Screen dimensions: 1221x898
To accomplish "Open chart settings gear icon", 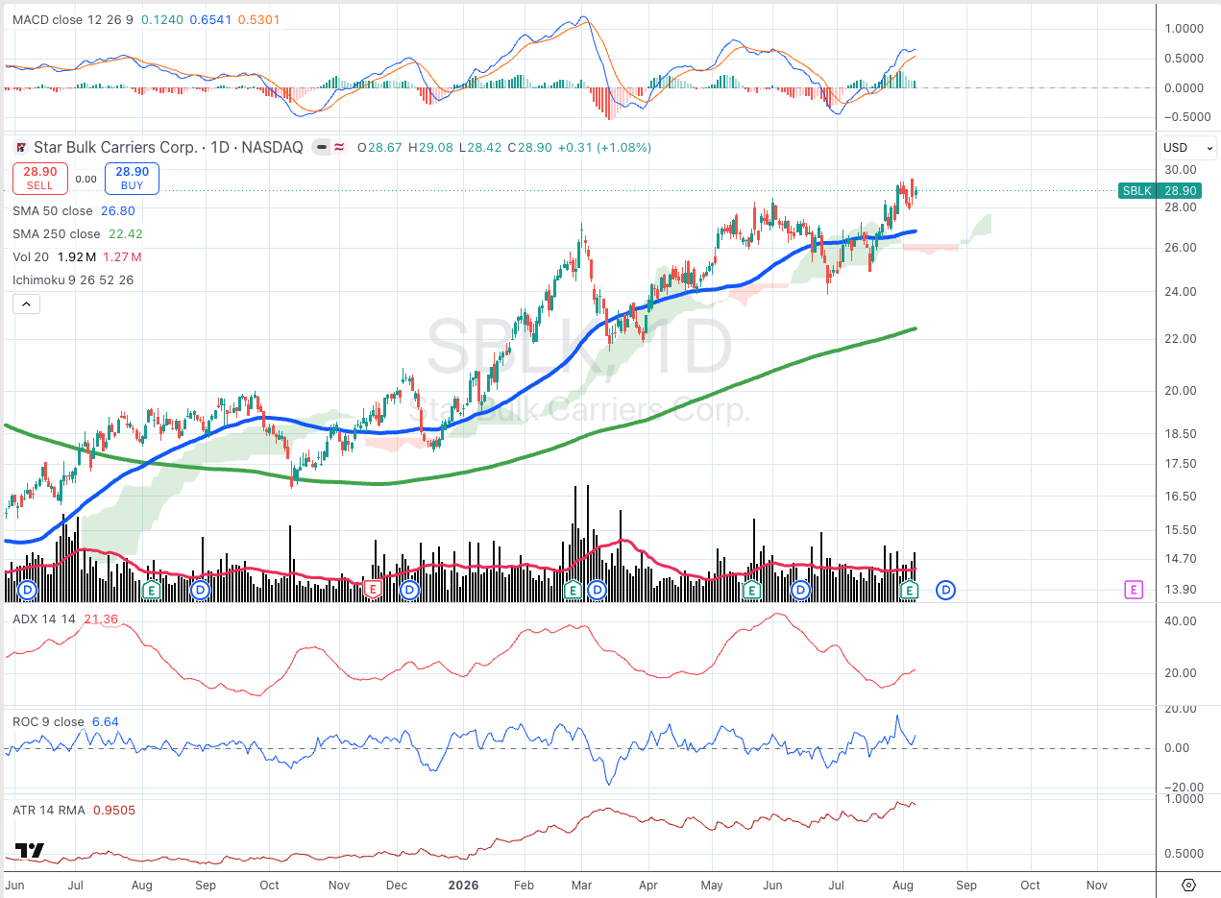I will pyautogui.click(x=1188, y=885).
